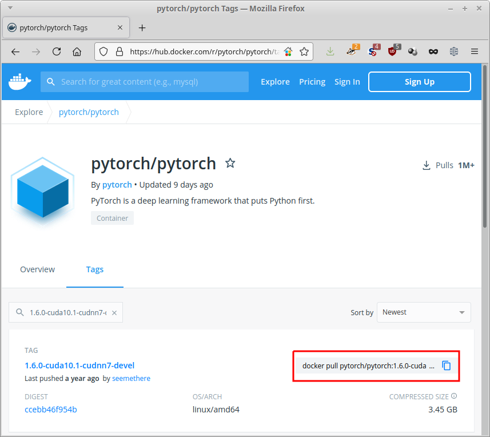
Task: Select the pytorch/pytorch Tags browser tab
Action: coord(66,28)
